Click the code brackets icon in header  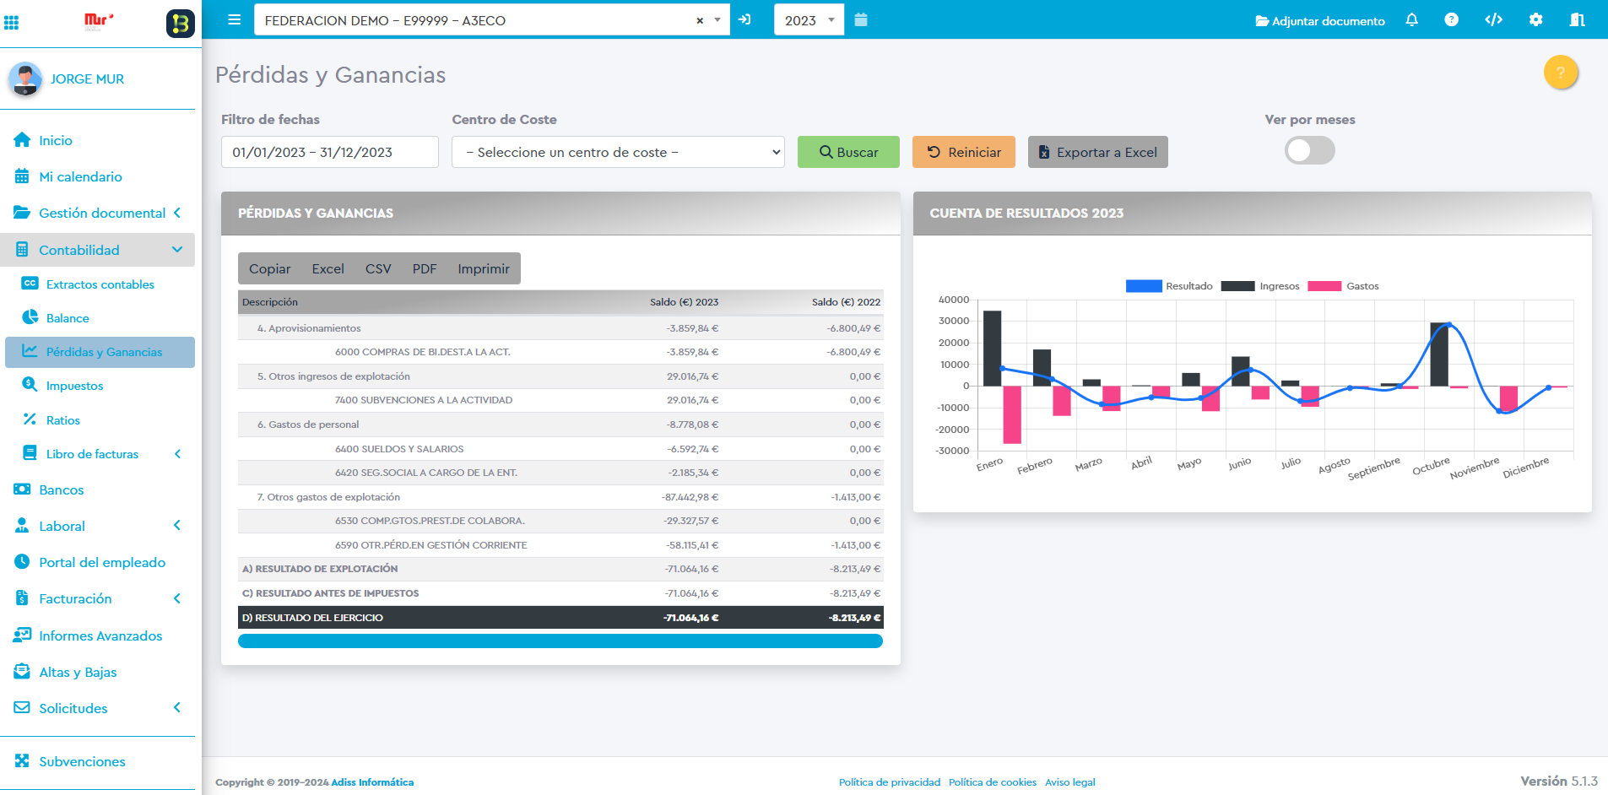(1493, 20)
